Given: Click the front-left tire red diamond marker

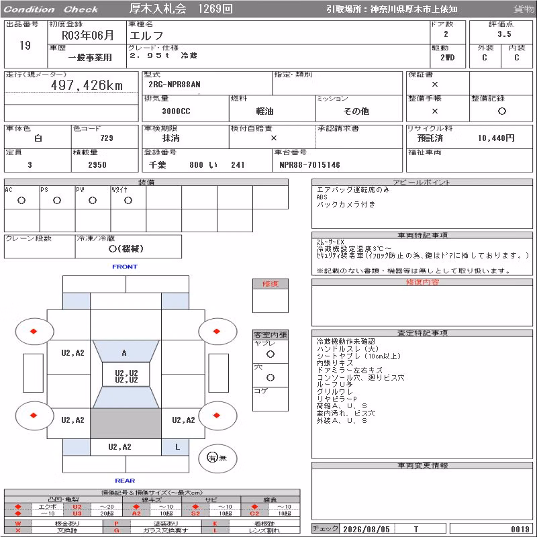Looking at the screenshot, I should pos(34,331).
